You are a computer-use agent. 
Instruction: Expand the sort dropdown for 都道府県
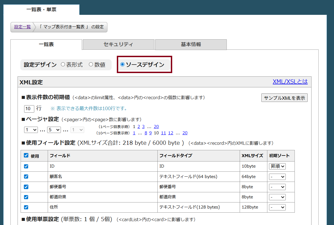point(277,197)
